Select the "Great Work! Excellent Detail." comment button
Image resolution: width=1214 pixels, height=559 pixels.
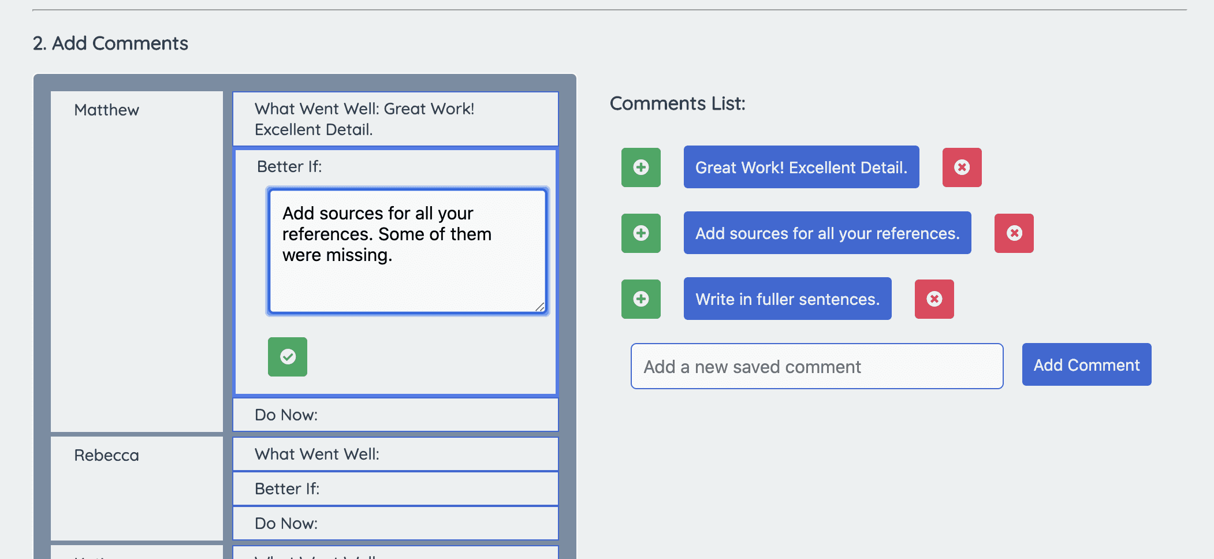(802, 167)
